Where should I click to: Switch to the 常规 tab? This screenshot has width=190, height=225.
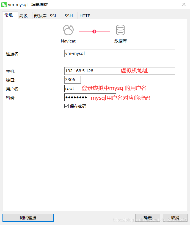(10, 15)
